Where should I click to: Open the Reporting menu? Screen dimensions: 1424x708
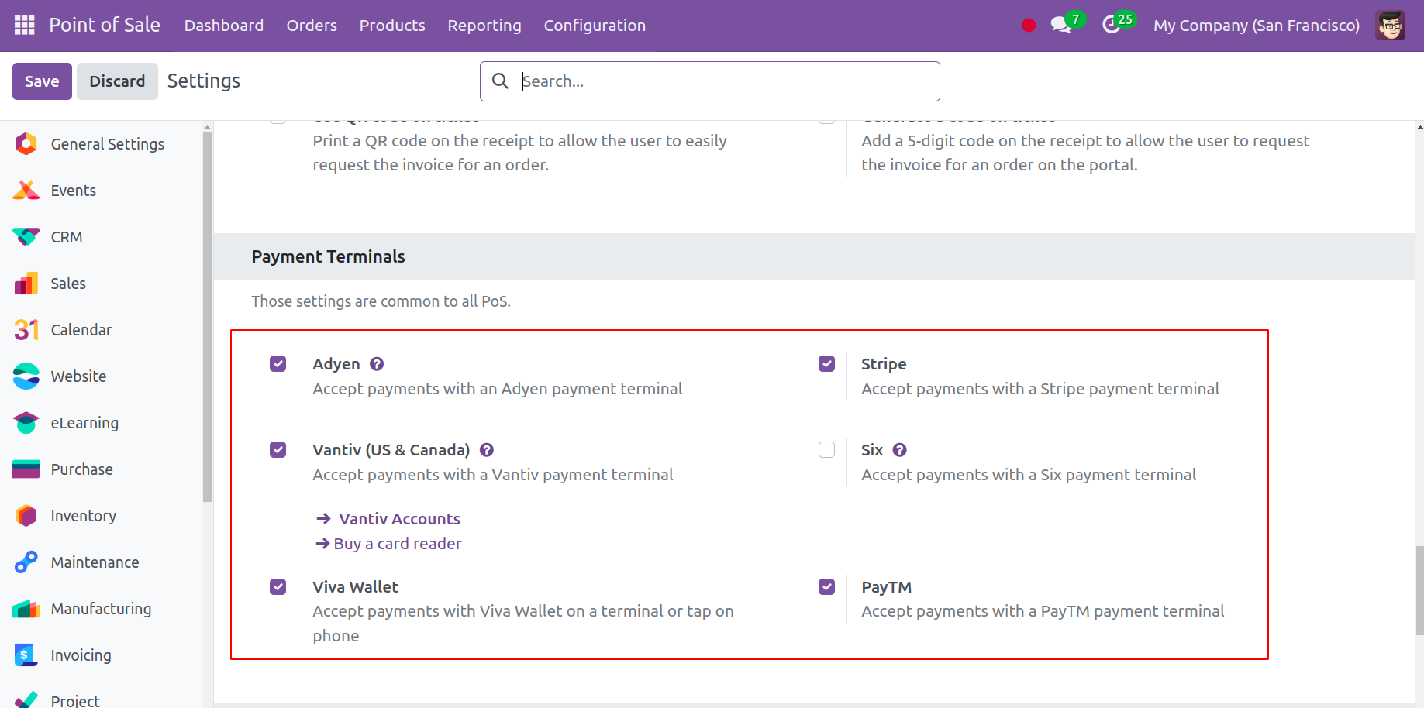click(484, 26)
